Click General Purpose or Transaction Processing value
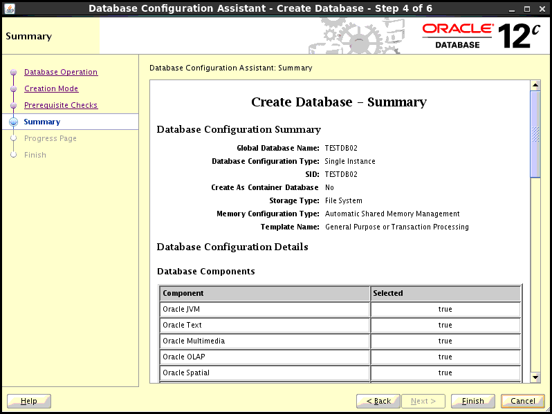Image resolution: width=552 pixels, height=414 pixels. (397, 227)
